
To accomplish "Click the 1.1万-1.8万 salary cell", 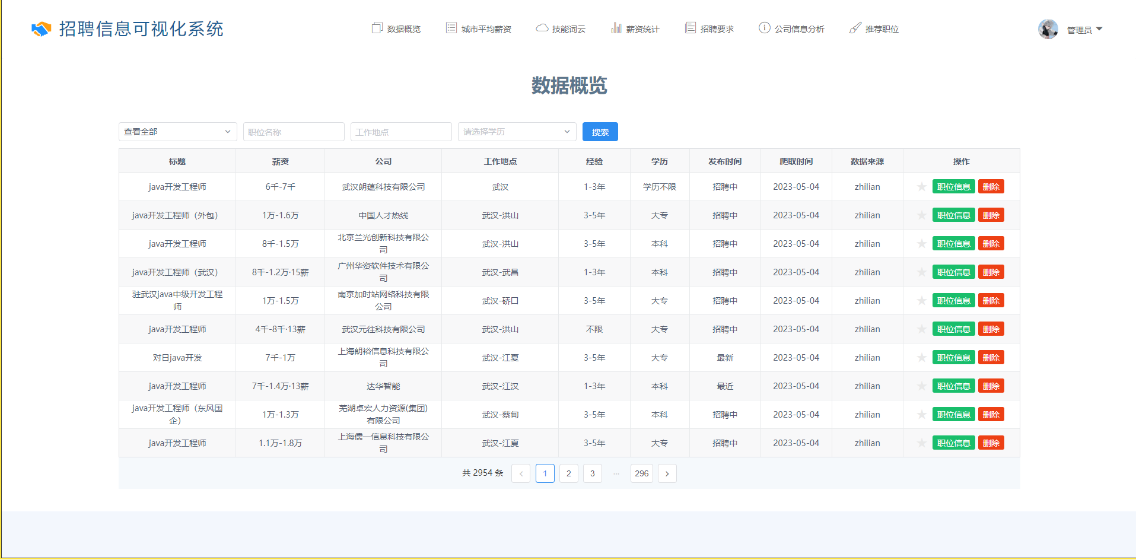I will click(x=281, y=443).
